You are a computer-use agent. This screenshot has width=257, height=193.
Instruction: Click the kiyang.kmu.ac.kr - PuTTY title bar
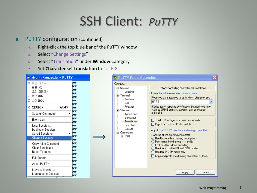pyautogui.click(x=58, y=77)
